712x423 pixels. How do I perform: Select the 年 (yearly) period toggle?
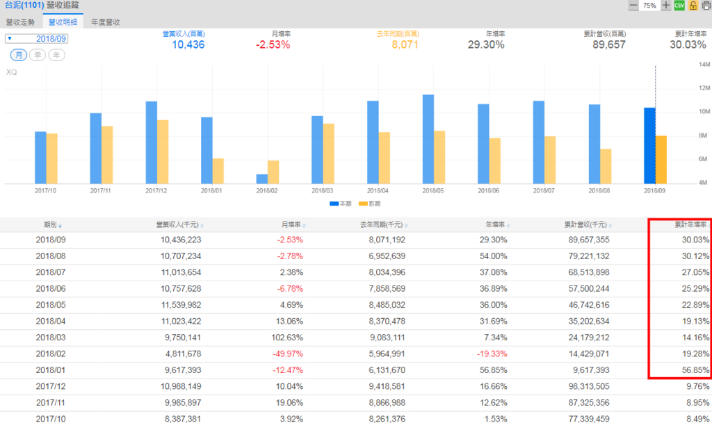coord(56,55)
